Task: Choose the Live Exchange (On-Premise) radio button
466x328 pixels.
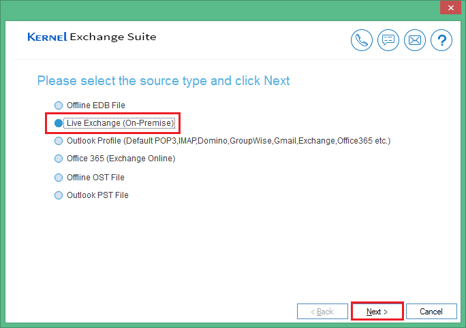Action: click(58, 123)
